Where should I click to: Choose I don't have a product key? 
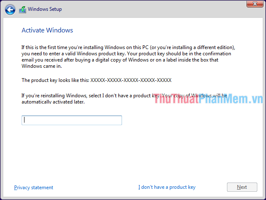pos(167,187)
